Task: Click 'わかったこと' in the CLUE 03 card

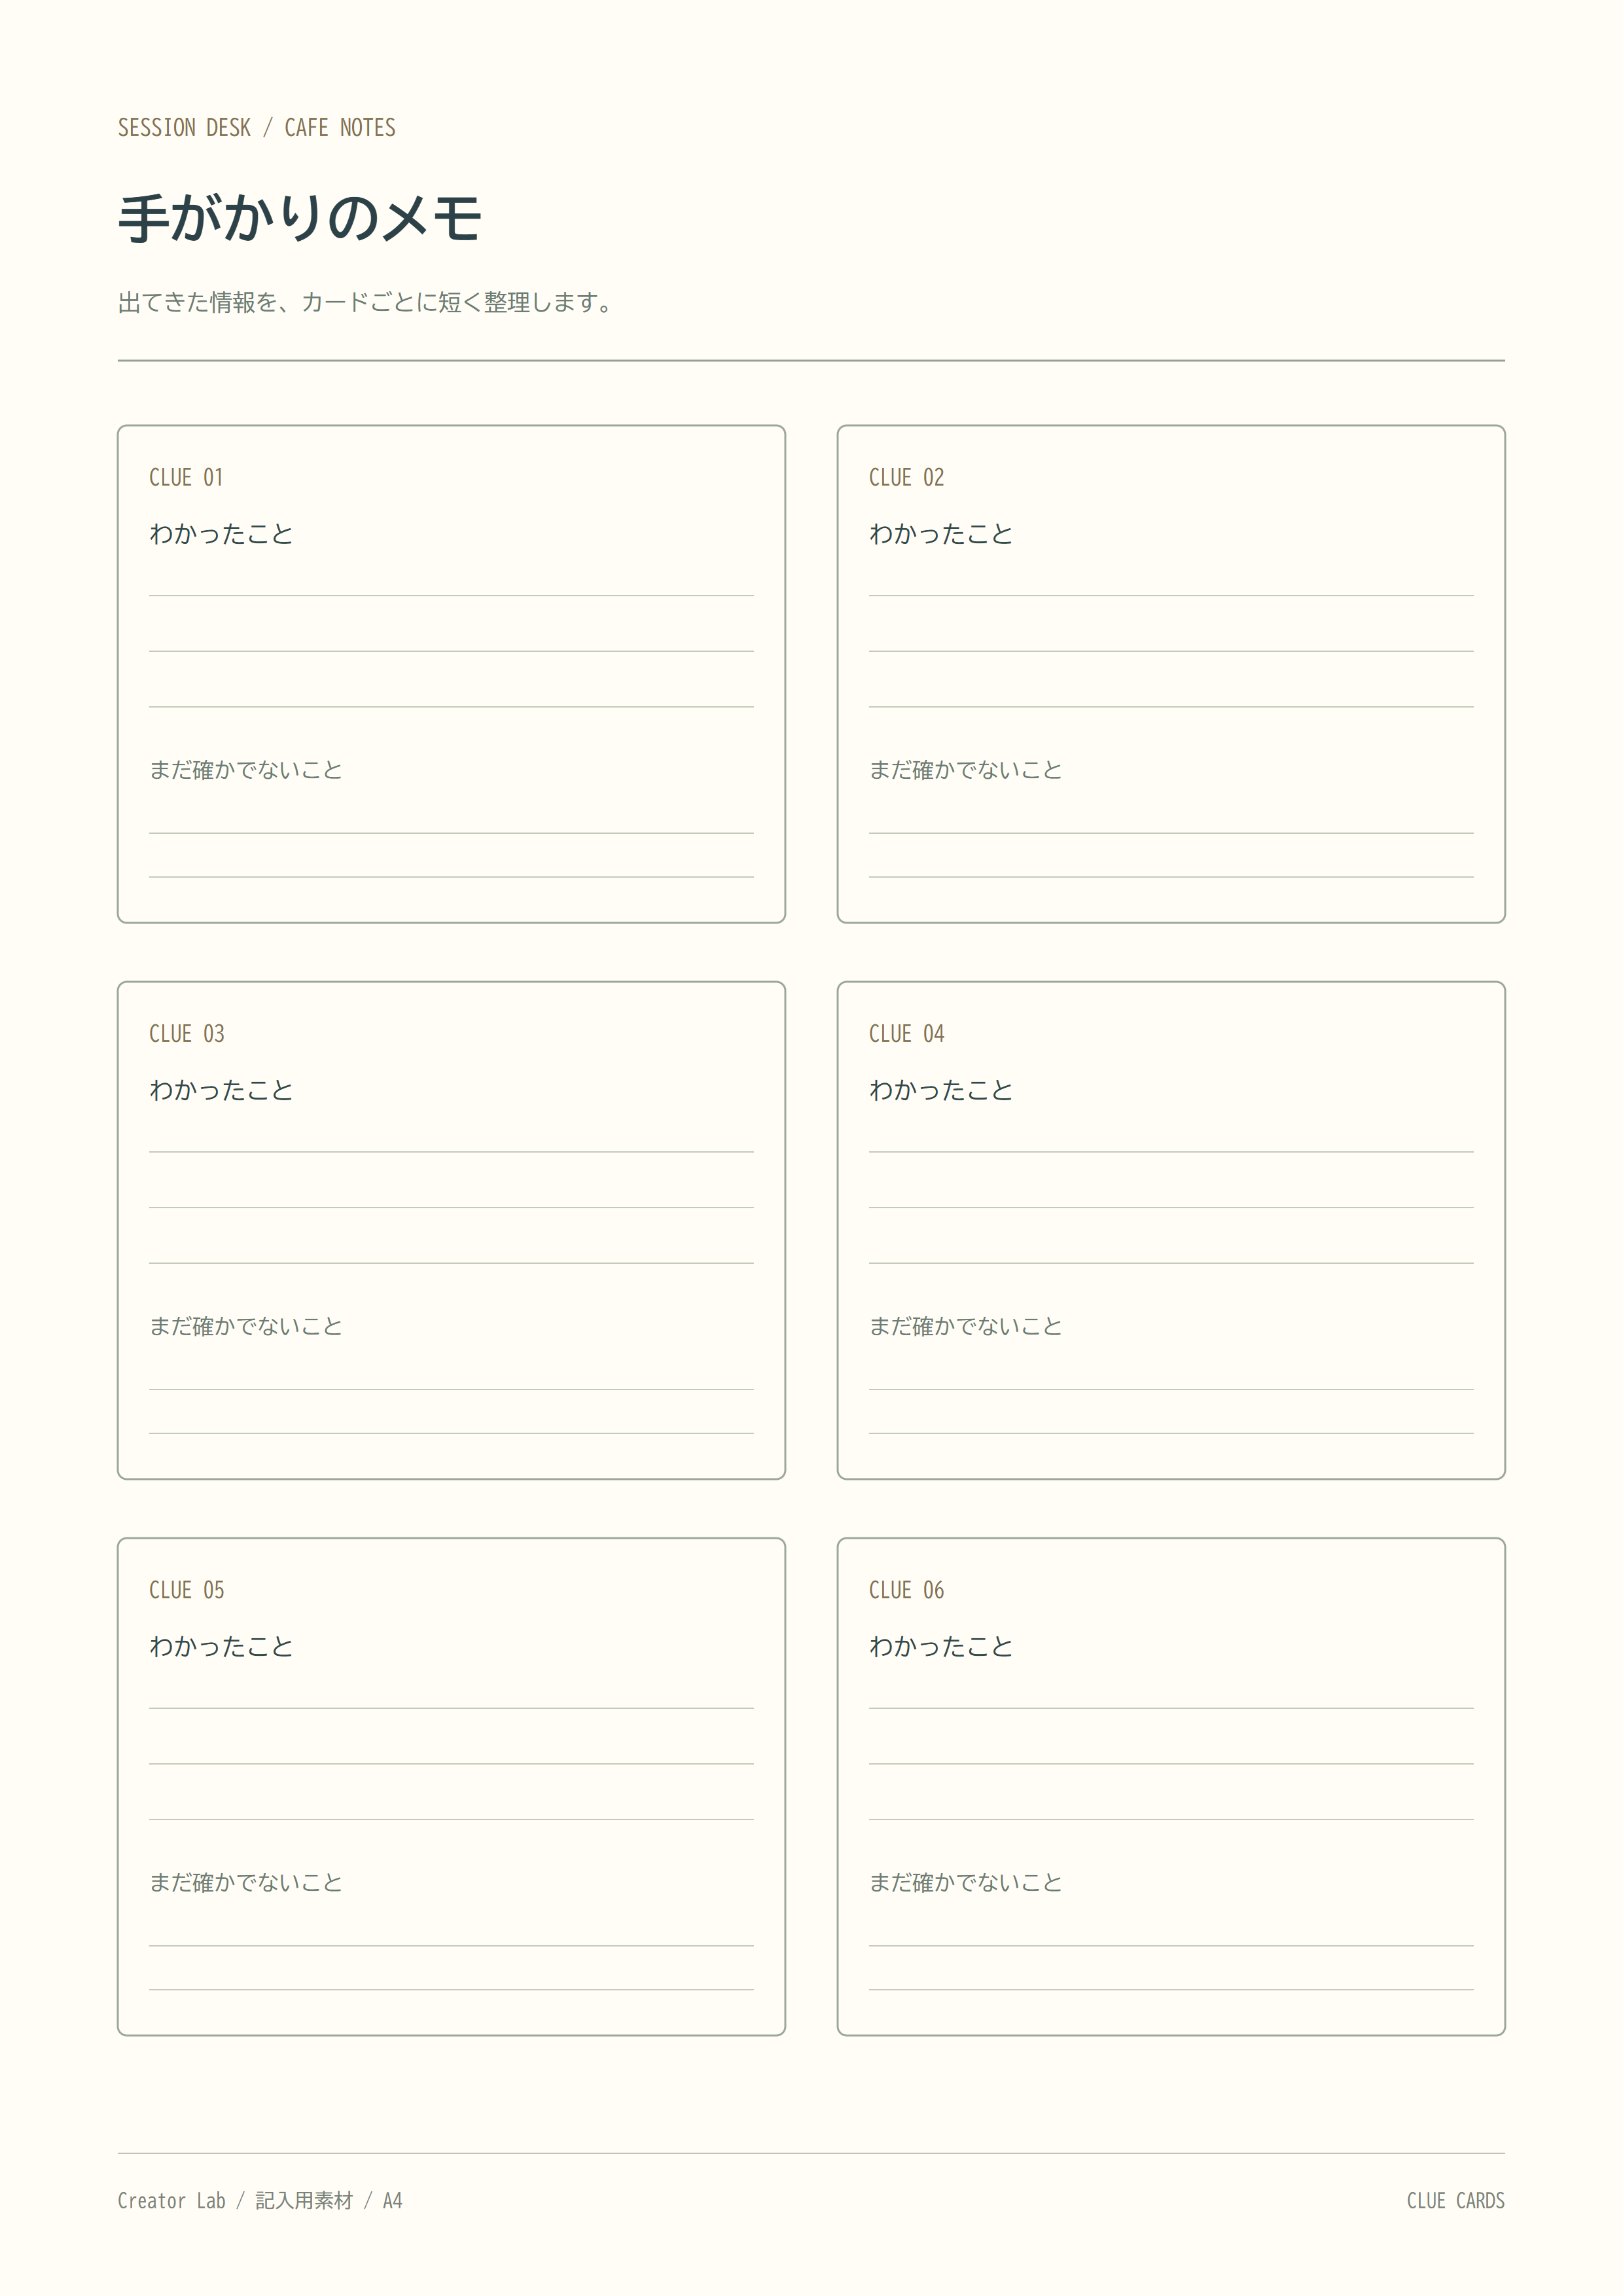Action: pyautogui.click(x=221, y=1090)
